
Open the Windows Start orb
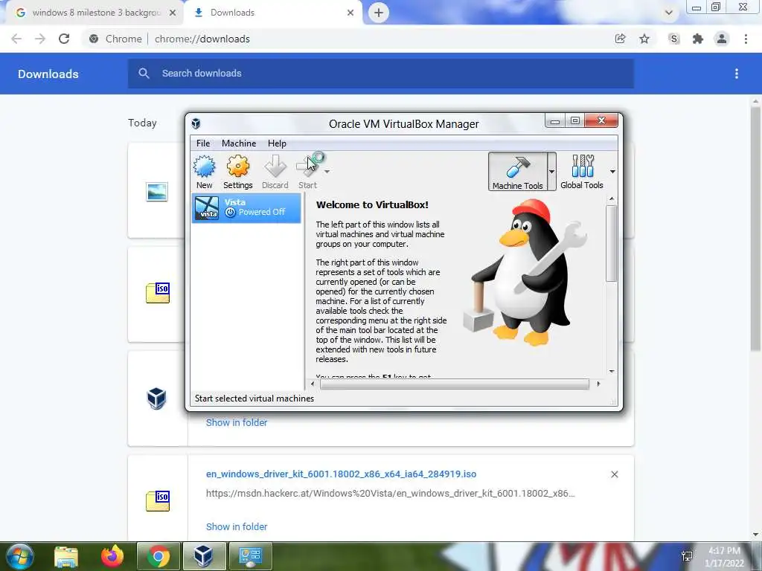point(20,556)
